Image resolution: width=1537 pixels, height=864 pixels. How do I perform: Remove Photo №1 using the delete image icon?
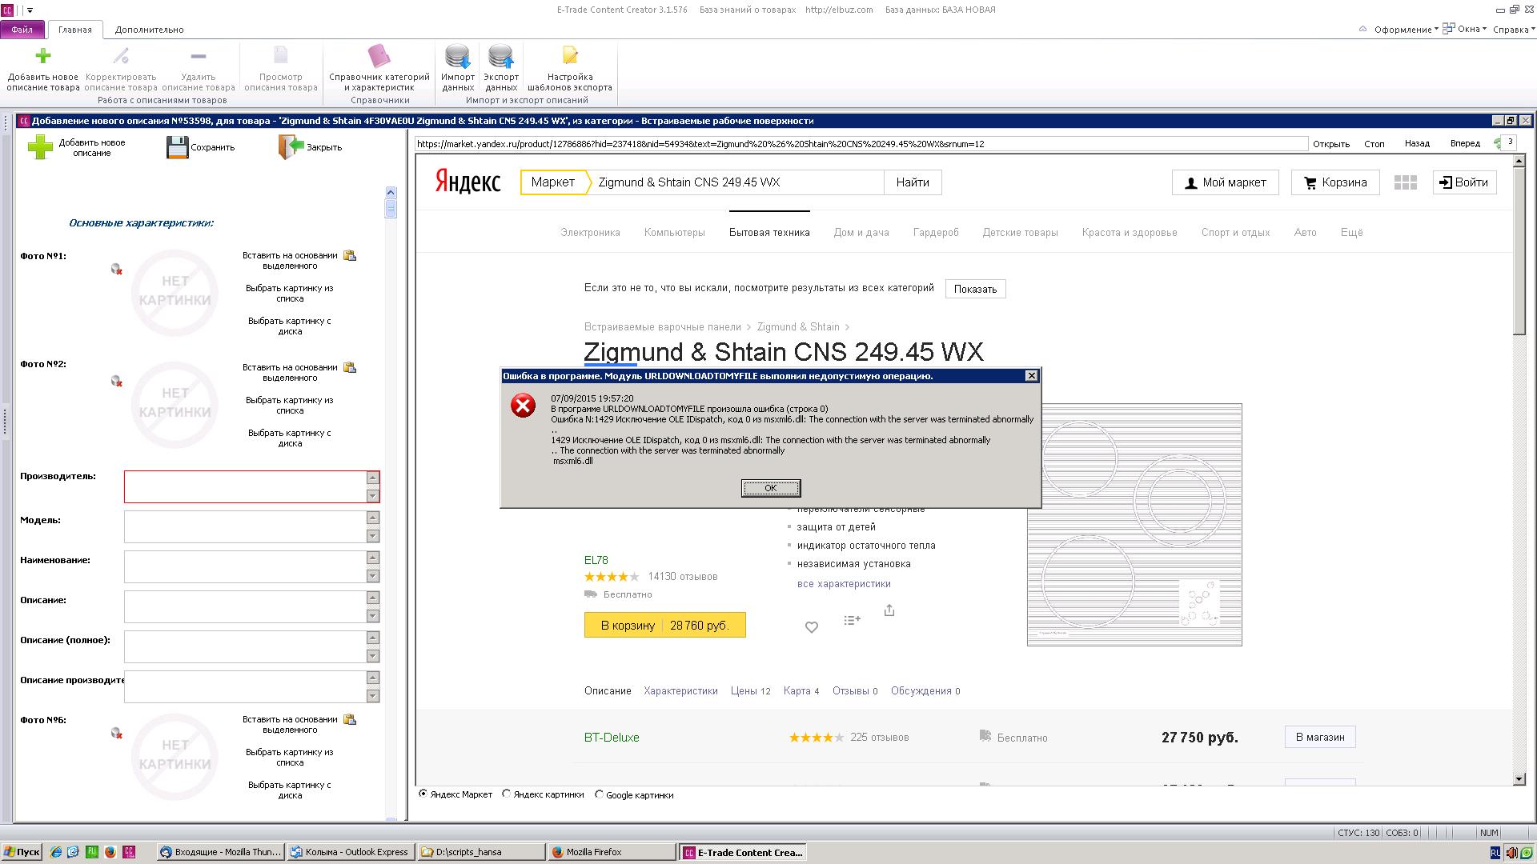coord(117,270)
